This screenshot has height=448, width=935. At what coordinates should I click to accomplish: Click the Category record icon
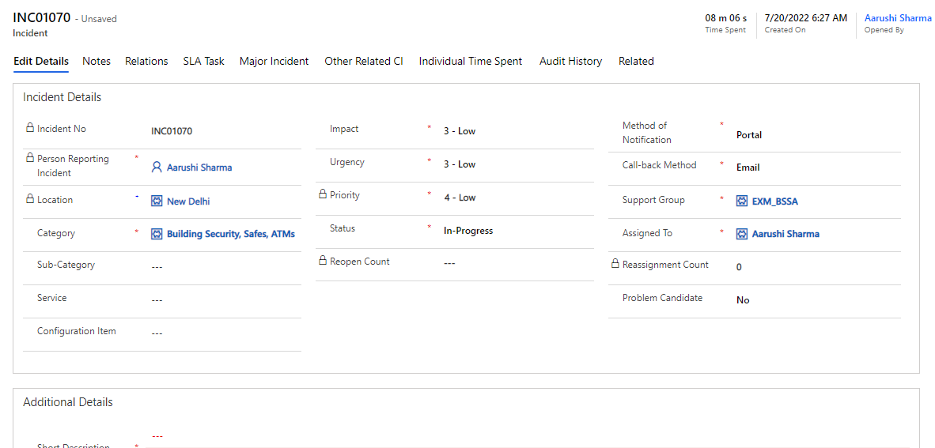[x=157, y=235]
